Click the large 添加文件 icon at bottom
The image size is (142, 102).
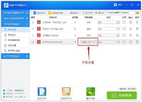tap(42, 91)
